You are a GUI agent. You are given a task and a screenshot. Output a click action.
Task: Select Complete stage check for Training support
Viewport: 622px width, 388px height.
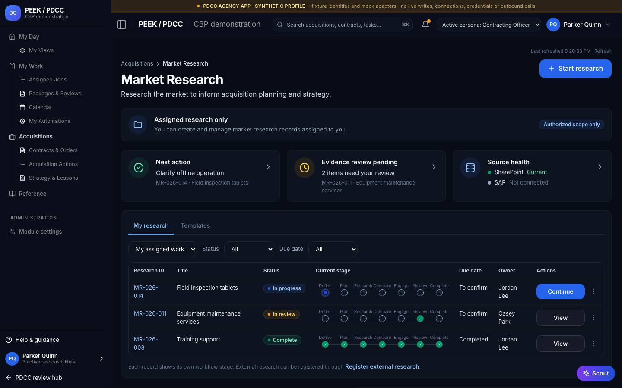point(439,344)
